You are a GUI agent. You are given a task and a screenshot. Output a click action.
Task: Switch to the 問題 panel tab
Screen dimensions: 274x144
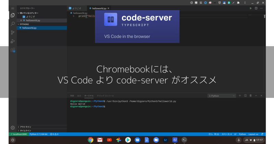[72, 96]
